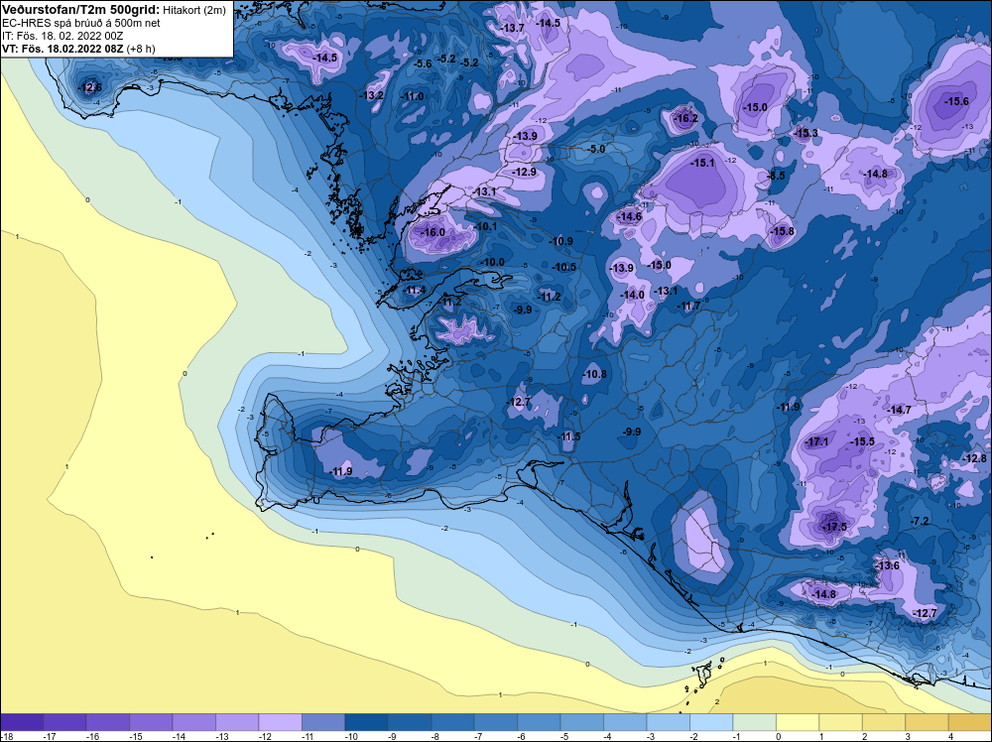This screenshot has width=992, height=742.
Task: Click the -14.6 temperature value
Action: (x=630, y=216)
